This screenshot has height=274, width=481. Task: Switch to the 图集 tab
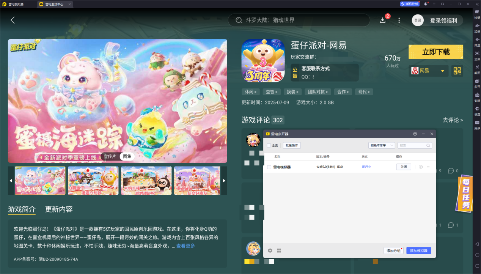pyautogui.click(x=127, y=156)
